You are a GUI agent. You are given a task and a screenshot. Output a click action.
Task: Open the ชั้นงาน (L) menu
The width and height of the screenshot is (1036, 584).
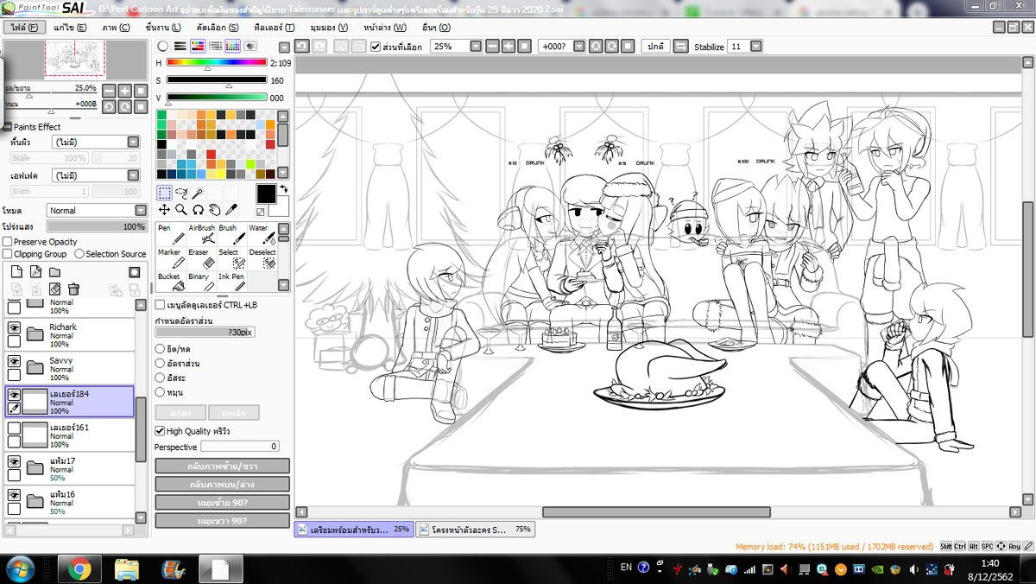click(x=163, y=28)
